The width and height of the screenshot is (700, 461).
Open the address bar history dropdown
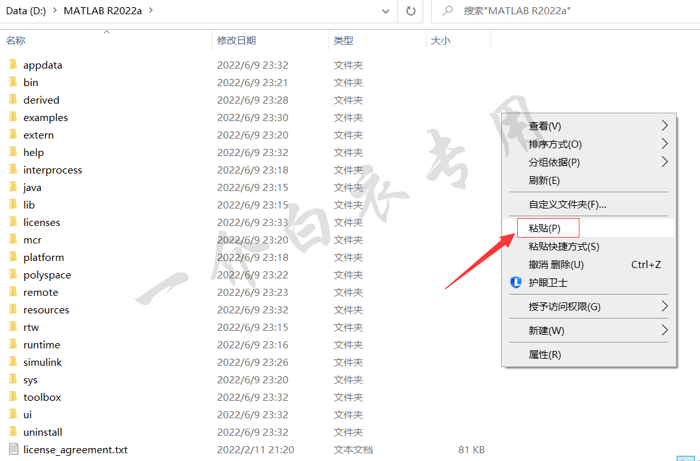[385, 11]
